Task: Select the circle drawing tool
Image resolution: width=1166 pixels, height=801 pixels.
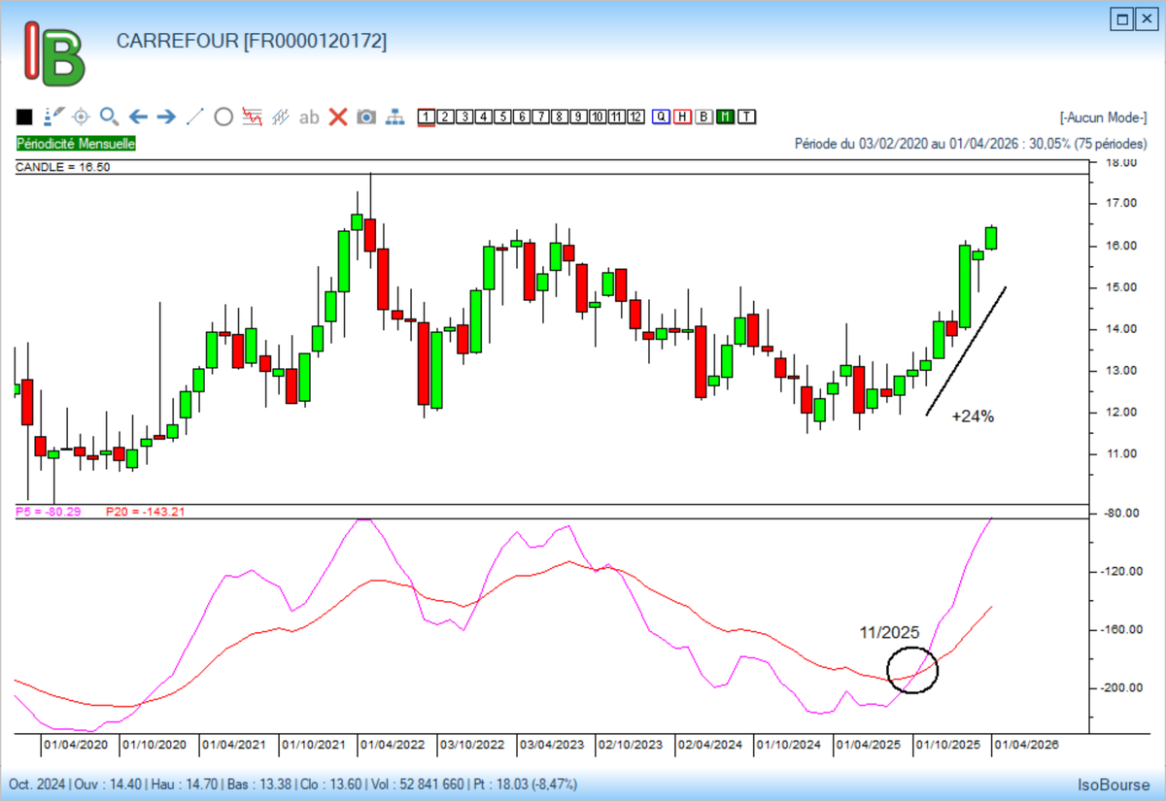Action: [x=223, y=117]
